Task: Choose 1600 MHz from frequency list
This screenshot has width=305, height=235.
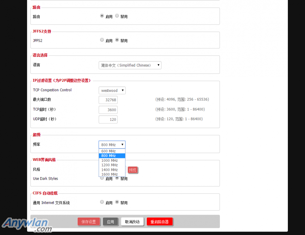Action: click(112, 174)
